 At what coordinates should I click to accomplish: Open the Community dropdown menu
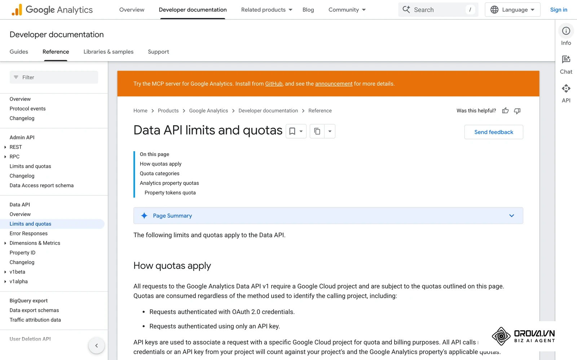(347, 10)
